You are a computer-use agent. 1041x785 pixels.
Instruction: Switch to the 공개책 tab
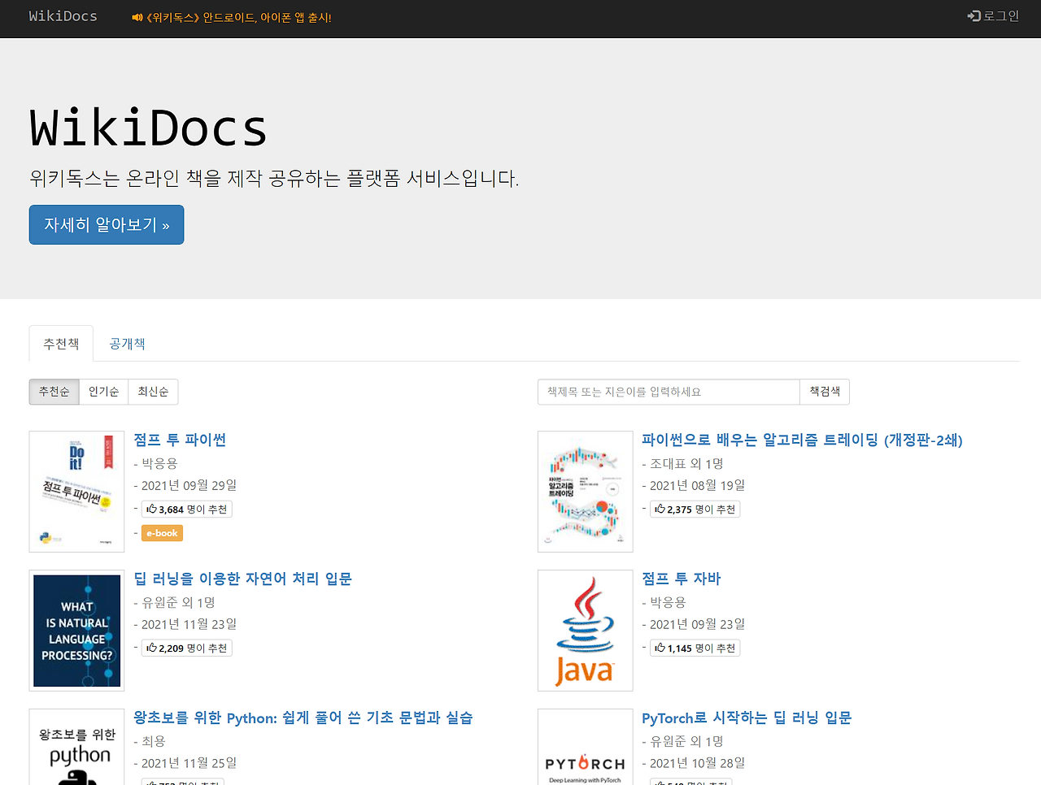[127, 343]
